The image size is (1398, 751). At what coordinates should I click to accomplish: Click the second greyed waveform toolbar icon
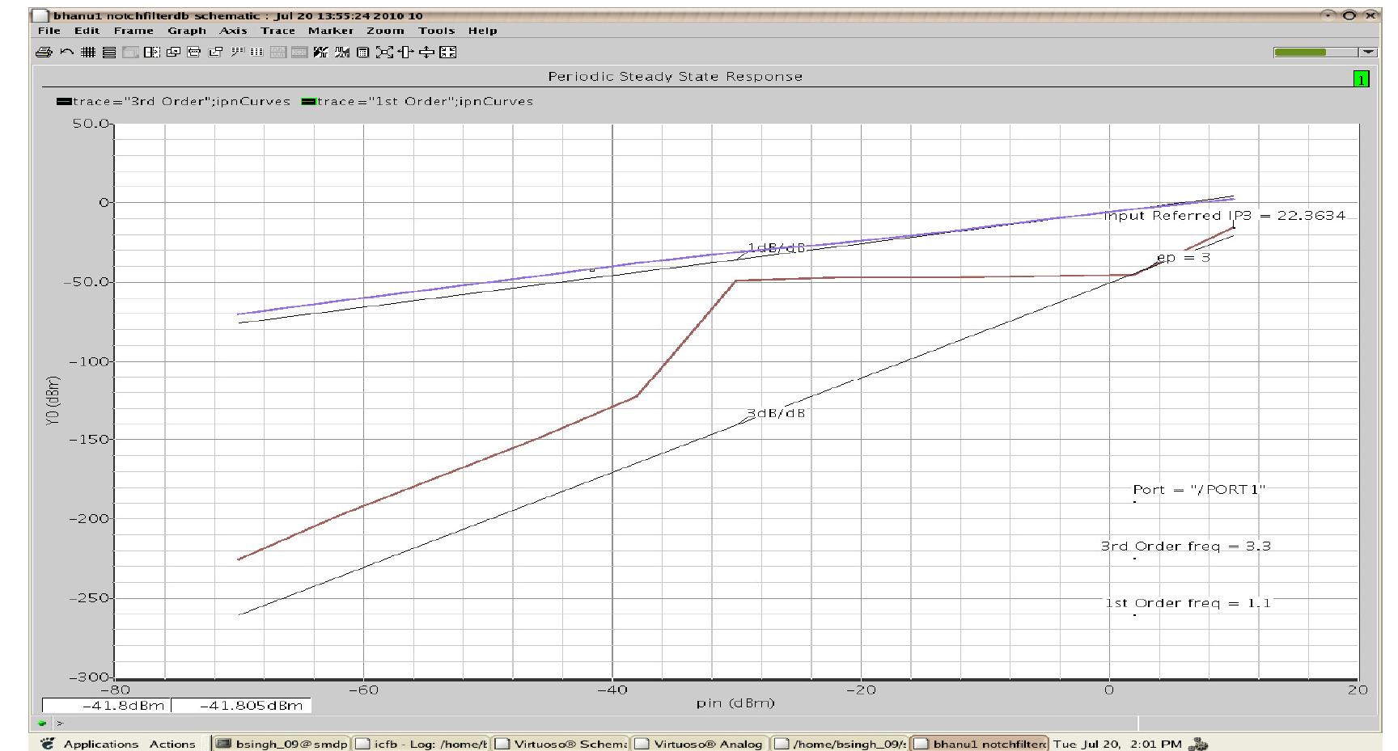click(x=299, y=53)
